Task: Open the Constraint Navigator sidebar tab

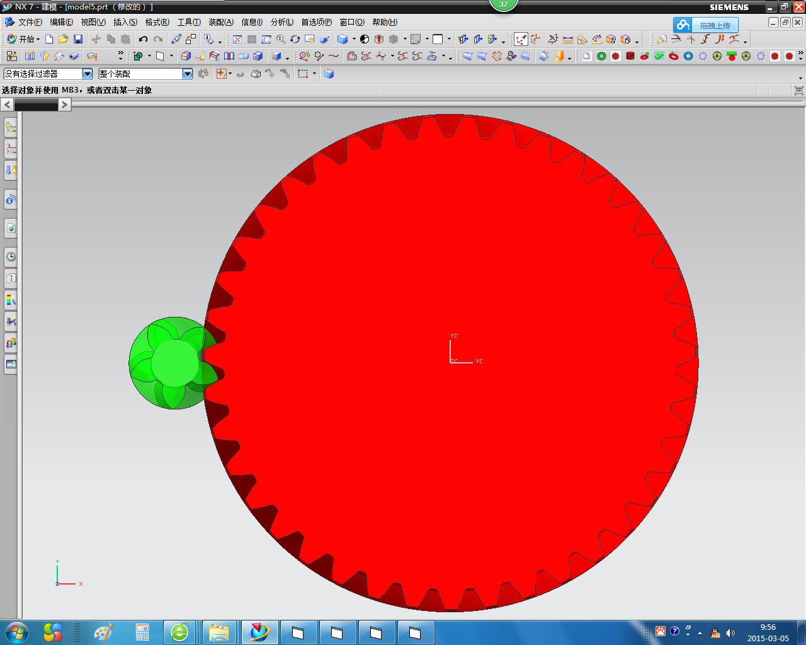Action: [x=11, y=149]
